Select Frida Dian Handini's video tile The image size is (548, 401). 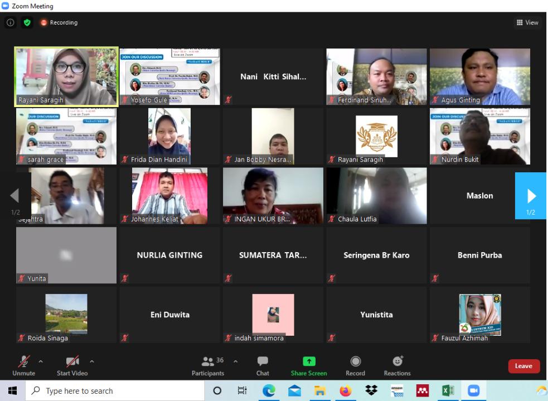coord(169,136)
